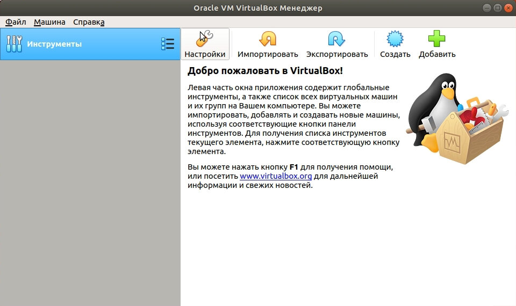Viewport: 516px width, 306px height.
Task: Click the penguin toolbox welcome image
Action: (457, 119)
